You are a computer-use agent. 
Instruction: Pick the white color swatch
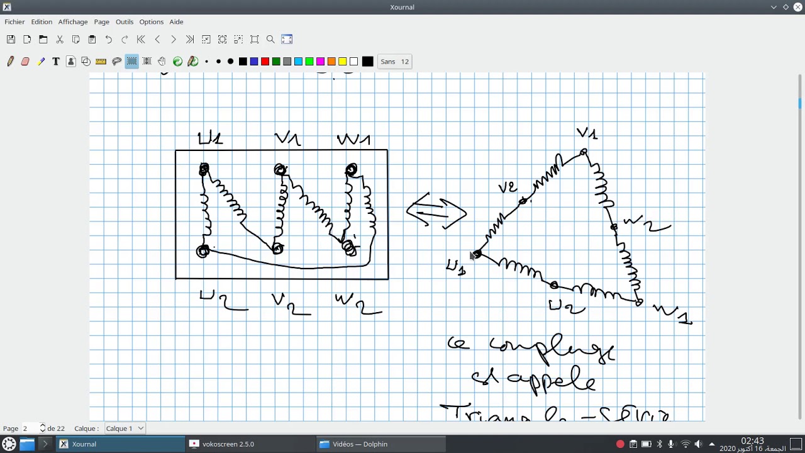point(354,62)
